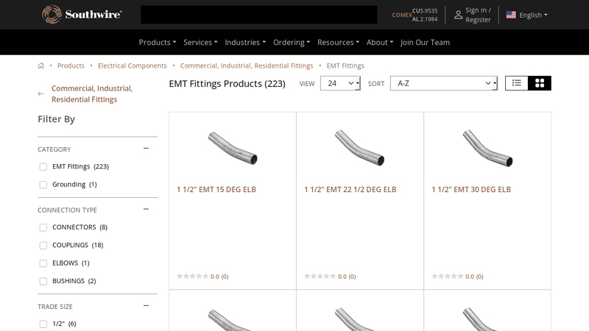Click the Southwire logo
This screenshot has height=331, width=589.
(x=82, y=15)
